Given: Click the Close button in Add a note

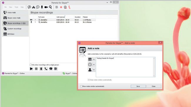Looking at the screenshot, I should (153, 86).
